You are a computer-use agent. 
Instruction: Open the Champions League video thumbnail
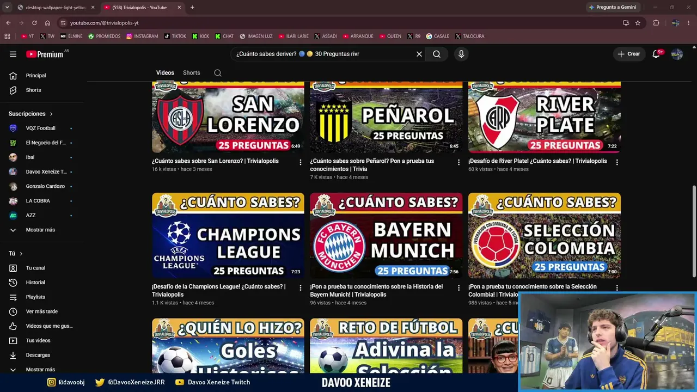[228, 235]
